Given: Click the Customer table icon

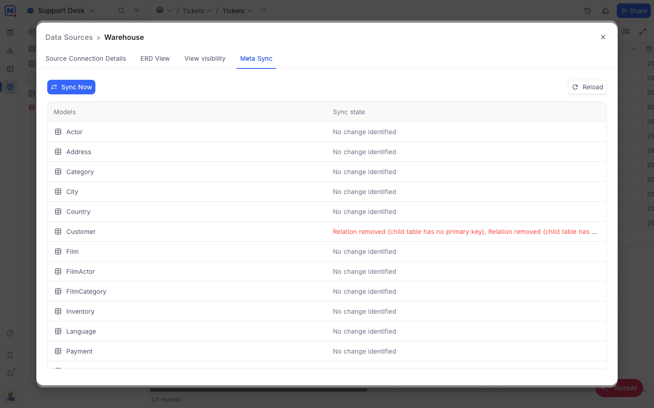Looking at the screenshot, I should 58,232.
